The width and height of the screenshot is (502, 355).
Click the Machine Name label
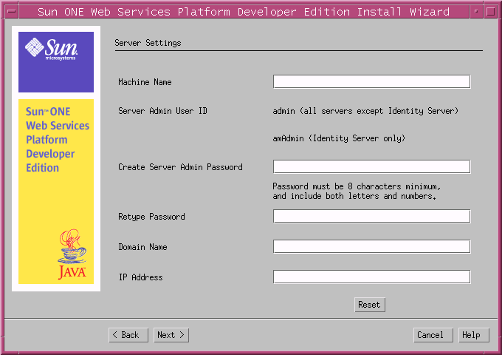pyautogui.click(x=145, y=82)
